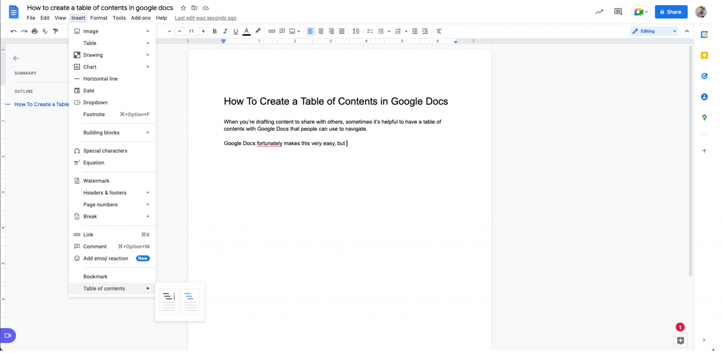The width and height of the screenshot is (723, 353).
Task: Choose Special characters in Insert menu
Action: tap(112, 151)
